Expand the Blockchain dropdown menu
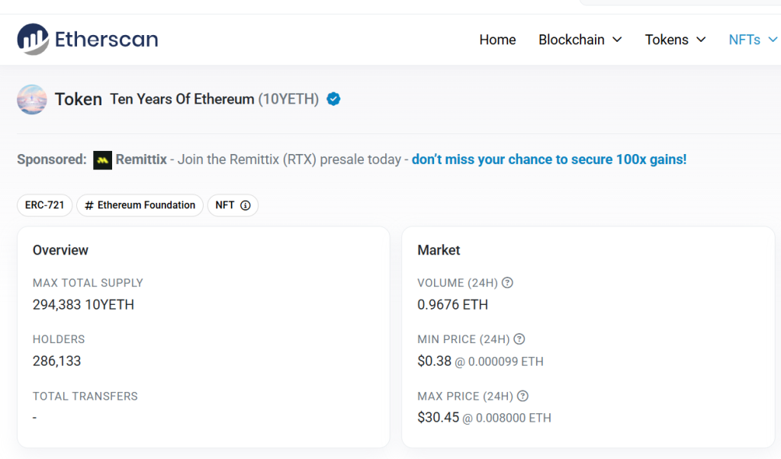 pos(580,40)
